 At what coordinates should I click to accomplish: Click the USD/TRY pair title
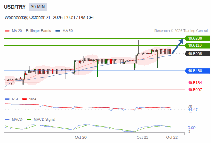[15, 7]
